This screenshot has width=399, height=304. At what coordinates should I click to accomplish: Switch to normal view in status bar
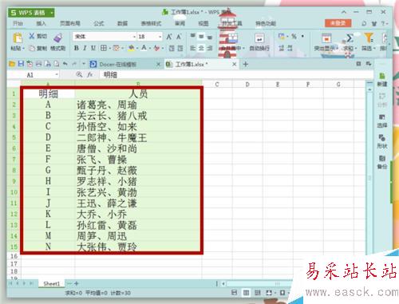246,293
